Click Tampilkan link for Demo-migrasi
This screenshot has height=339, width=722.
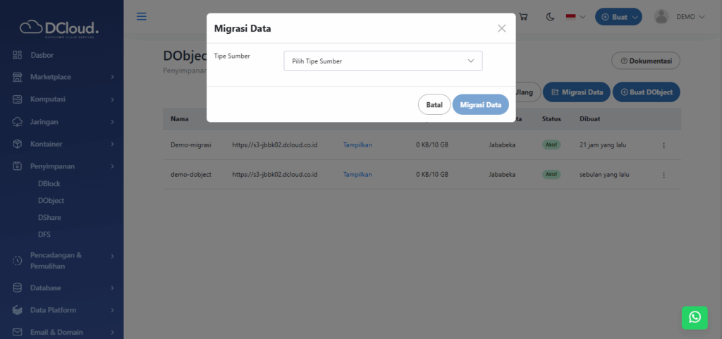coord(357,145)
